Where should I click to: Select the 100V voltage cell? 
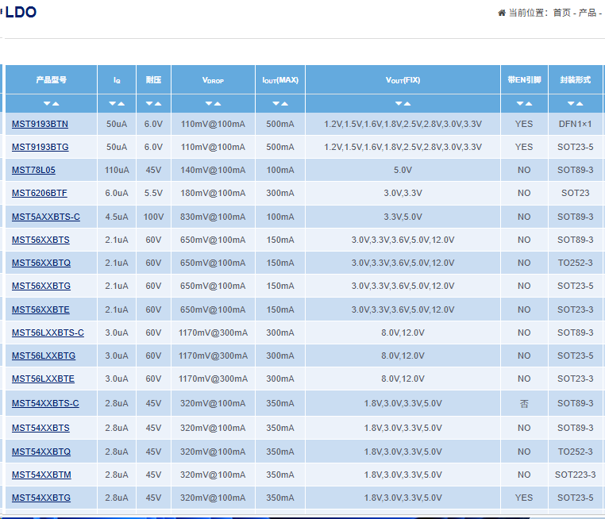[153, 217]
